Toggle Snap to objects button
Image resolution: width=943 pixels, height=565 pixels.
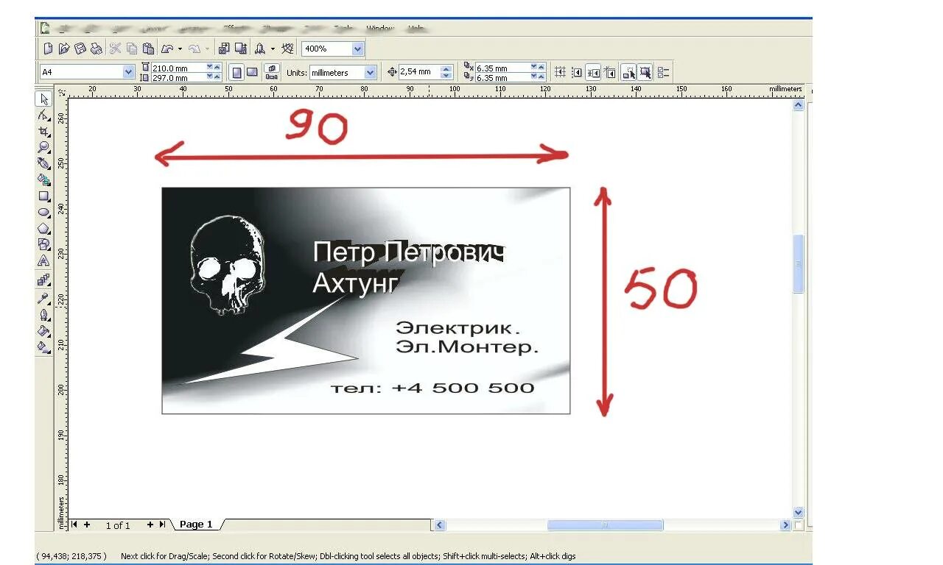coord(593,72)
